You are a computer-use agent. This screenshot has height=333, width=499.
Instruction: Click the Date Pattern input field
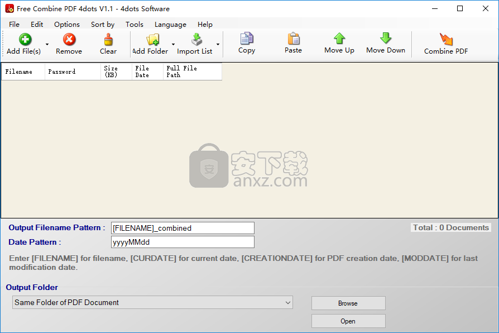(x=183, y=242)
